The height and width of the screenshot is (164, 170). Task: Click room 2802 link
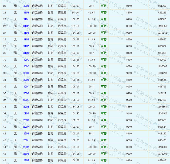pos(26,147)
